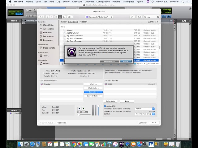Open Descargas in the sidebar
Screen dimensions: 198x148
[46, 40]
